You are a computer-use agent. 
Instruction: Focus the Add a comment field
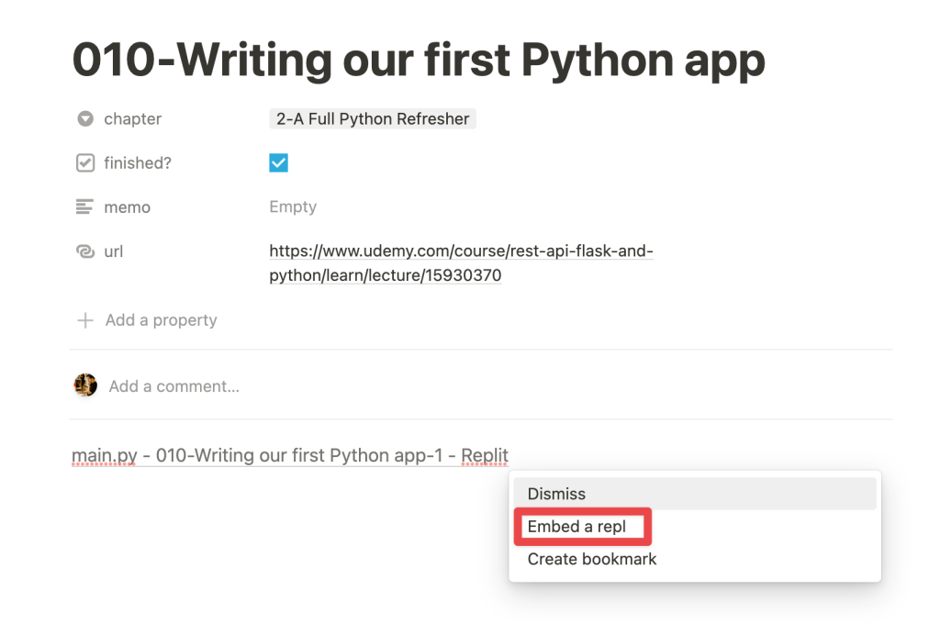coord(174,386)
